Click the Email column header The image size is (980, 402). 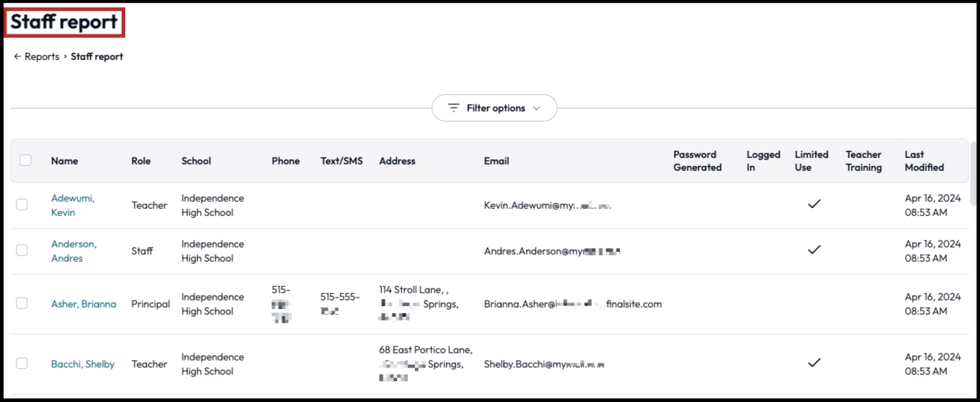pos(496,161)
